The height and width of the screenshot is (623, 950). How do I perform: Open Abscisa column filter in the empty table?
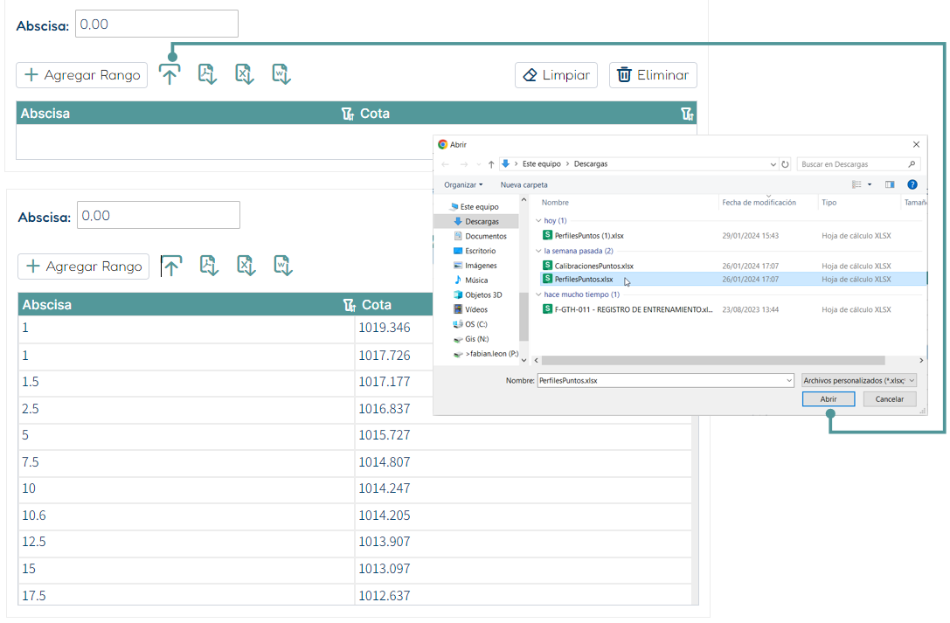coord(347,114)
